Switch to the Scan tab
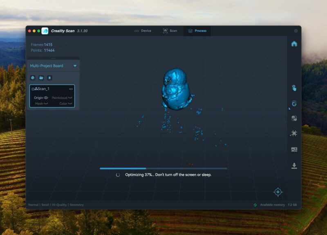The image size is (327, 235). point(170,31)
